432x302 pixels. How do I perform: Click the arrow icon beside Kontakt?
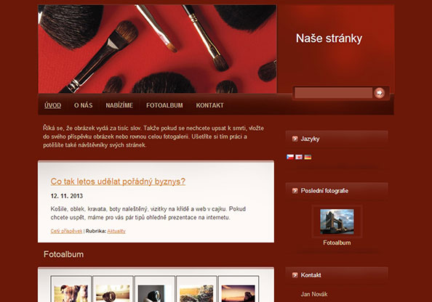pos(295,275)
